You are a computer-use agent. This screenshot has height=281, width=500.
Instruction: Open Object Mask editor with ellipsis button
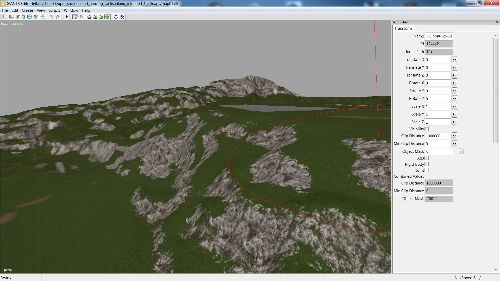tap(461, 151)
